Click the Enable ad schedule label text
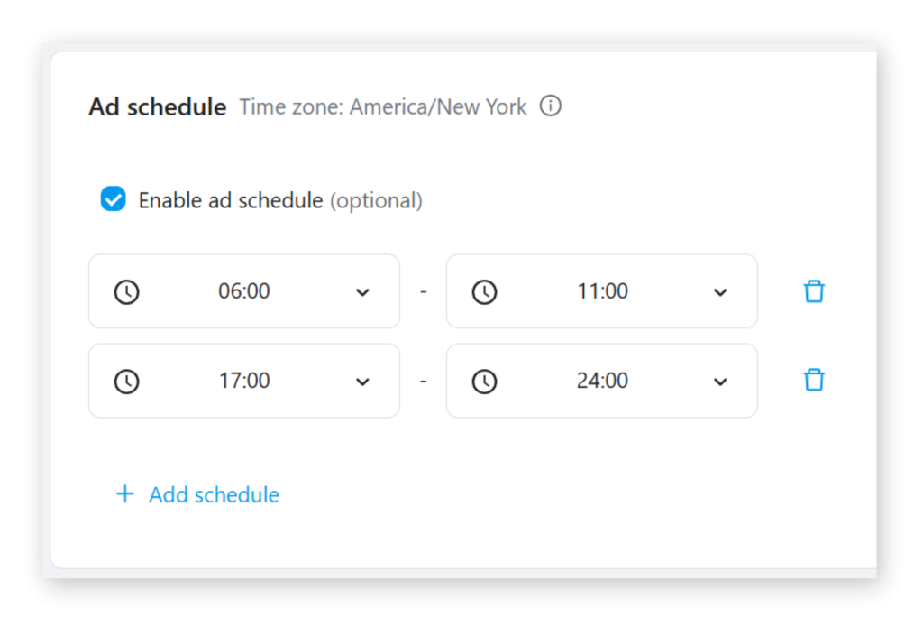The image size is (923, 626). pyautogui.click(x=230, y=200)
